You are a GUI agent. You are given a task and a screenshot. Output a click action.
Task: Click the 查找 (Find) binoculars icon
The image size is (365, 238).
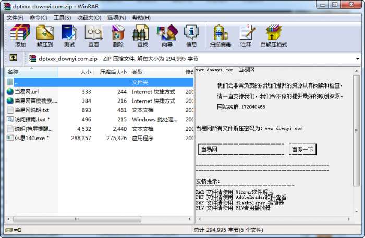tap(141, 32)
